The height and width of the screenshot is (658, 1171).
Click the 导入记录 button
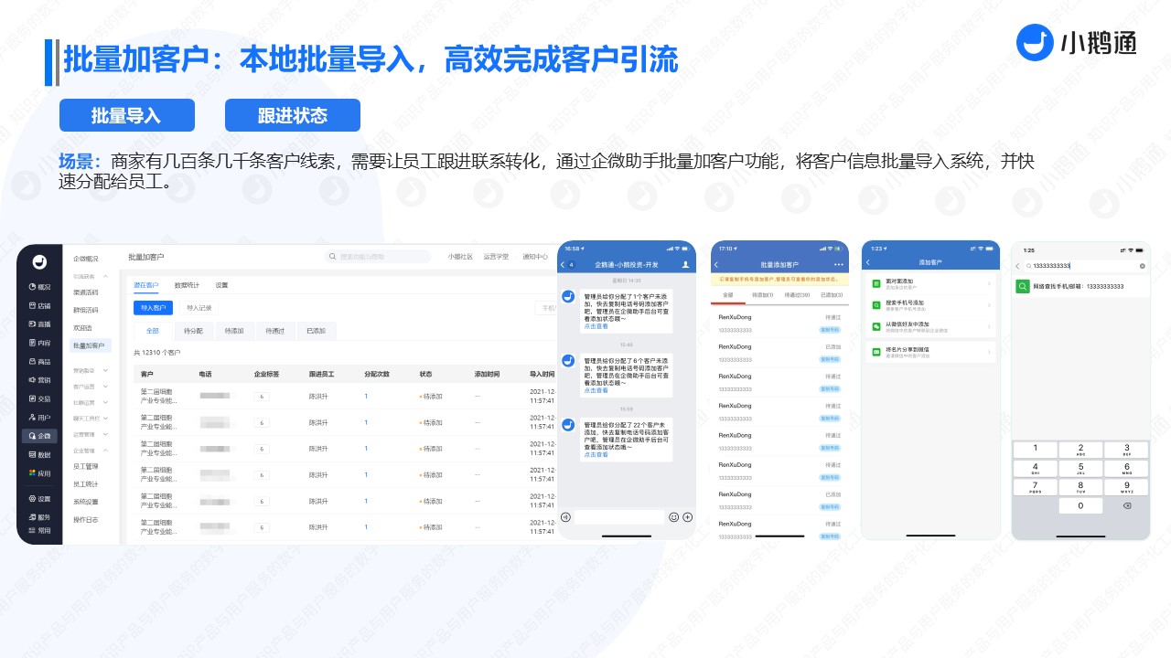pos(199,308)
